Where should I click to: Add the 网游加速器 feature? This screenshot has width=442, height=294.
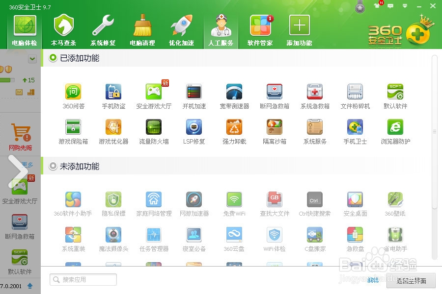194,204
